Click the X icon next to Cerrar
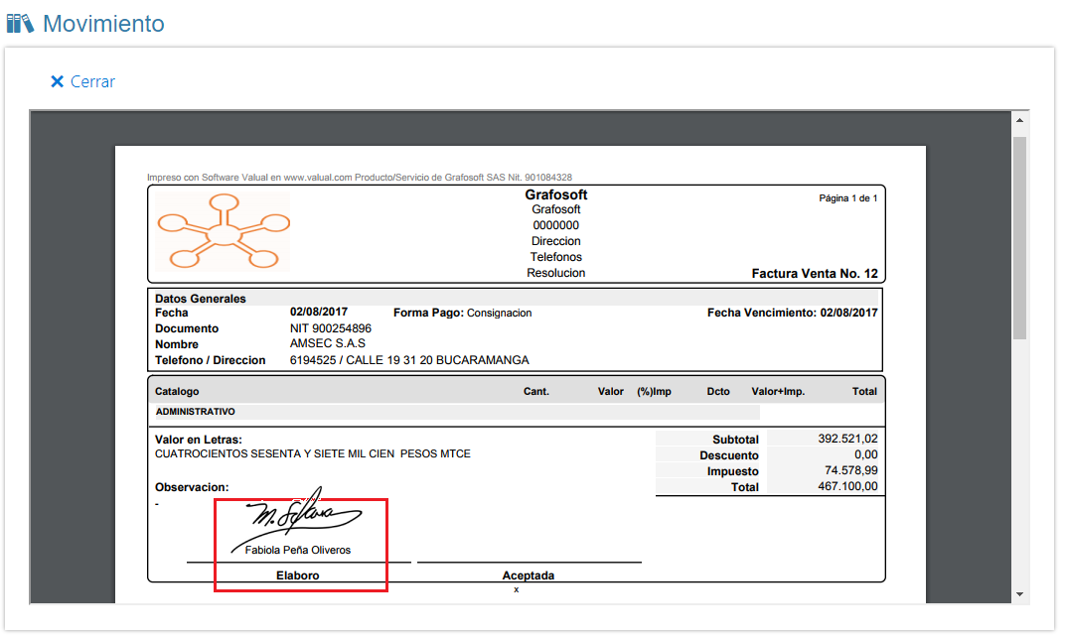This screenshot has width=1066, height=639. pyautogui.click(x=57, y=81)
